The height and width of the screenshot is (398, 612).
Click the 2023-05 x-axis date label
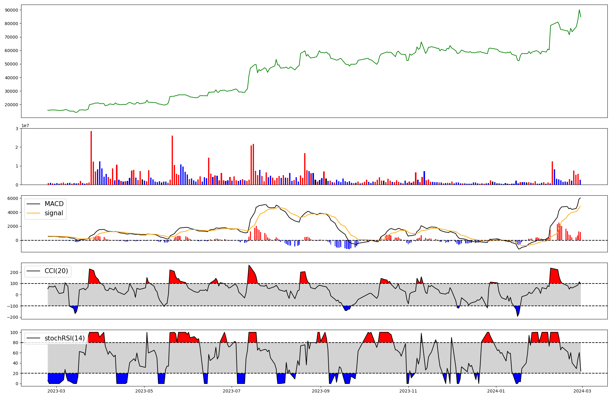144,391
